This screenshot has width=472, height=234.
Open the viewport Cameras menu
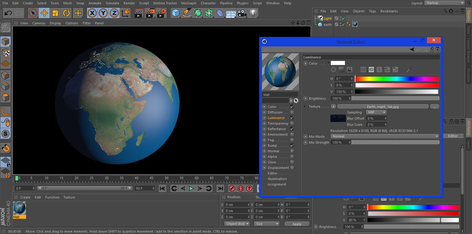[x=39, y=23]
